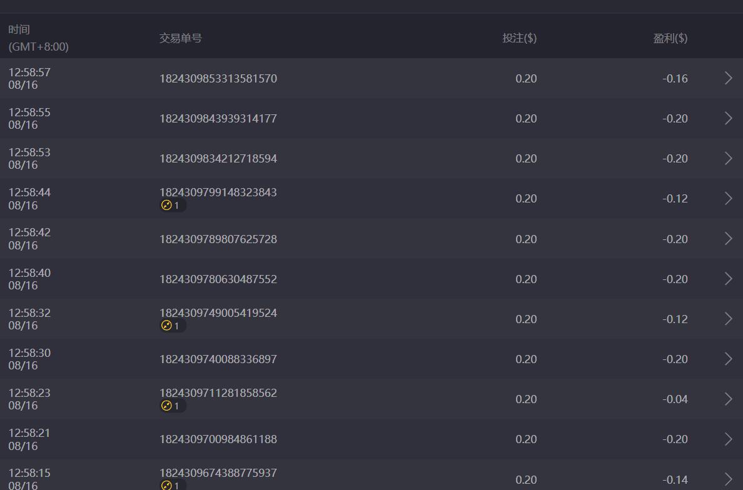Select order number 1824309843939314177
Screen dimensions: 743x490
tap(218, 118)
